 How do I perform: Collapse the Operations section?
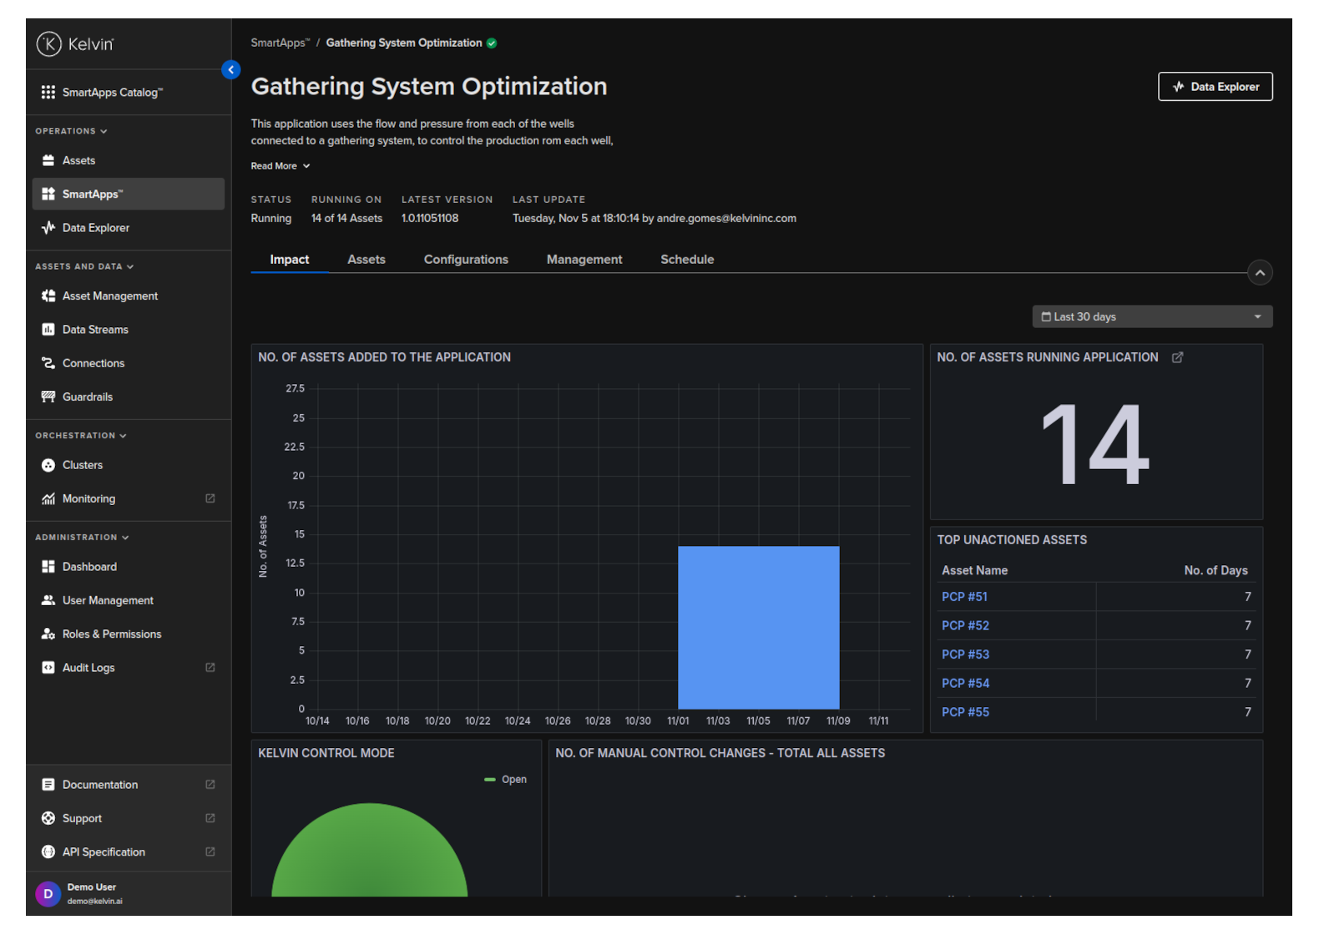pos(71,131)
